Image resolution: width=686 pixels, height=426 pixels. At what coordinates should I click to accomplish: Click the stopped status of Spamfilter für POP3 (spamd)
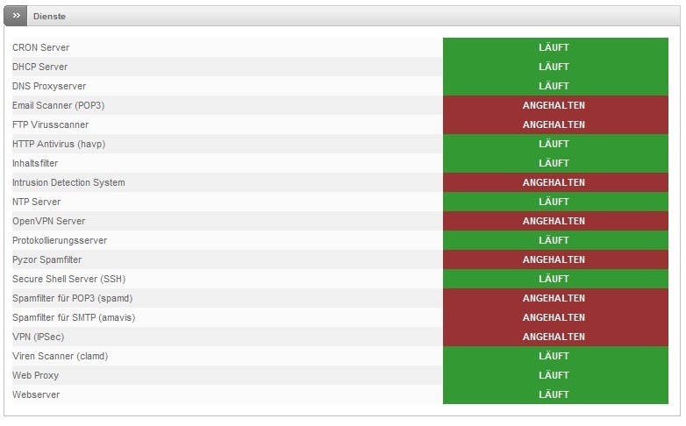[554, 298]
